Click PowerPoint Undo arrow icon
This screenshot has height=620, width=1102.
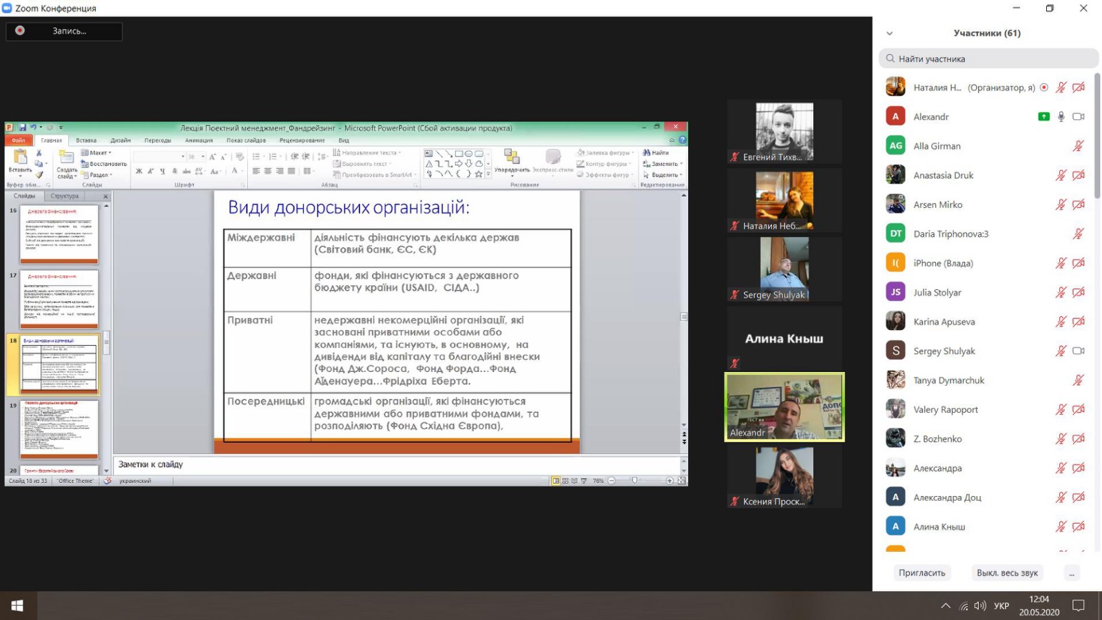[x=33, y=127]
